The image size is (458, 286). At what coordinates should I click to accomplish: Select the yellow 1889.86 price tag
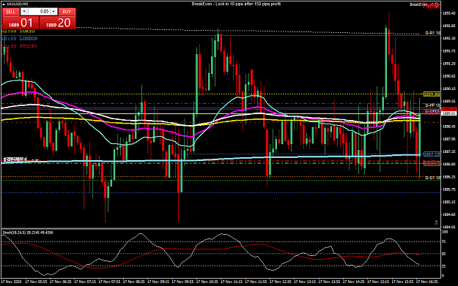coord(432,94)
